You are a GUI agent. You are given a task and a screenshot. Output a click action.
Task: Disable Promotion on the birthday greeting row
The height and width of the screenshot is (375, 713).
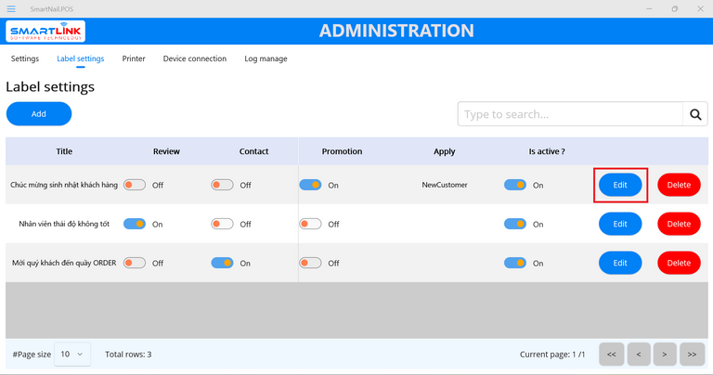point(310,185)
